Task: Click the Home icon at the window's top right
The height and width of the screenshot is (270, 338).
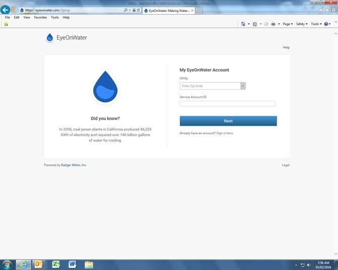Action: click(321, 10)
